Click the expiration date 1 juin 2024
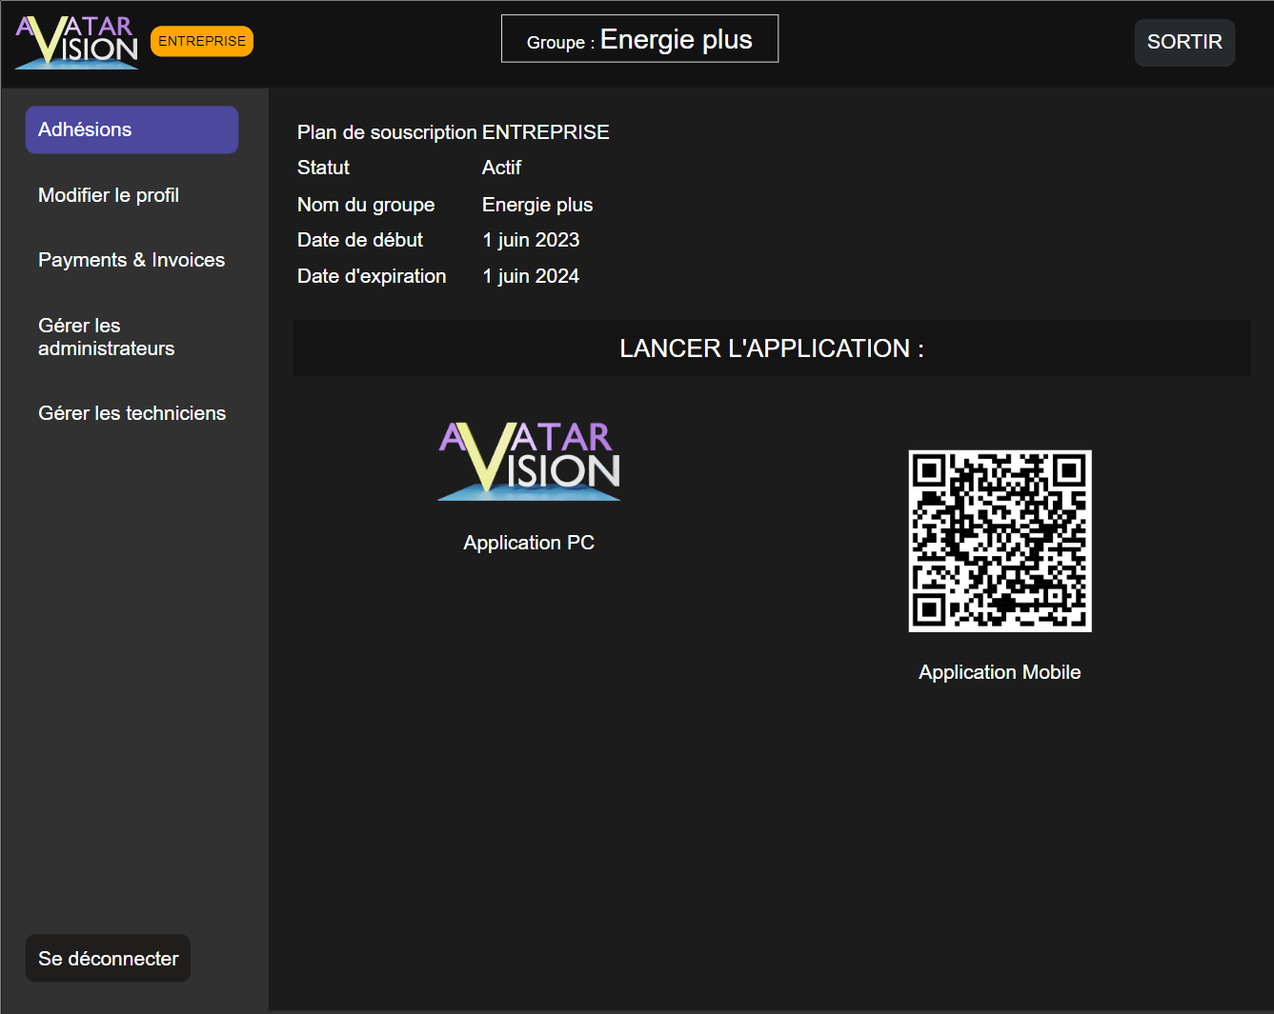 531,276
